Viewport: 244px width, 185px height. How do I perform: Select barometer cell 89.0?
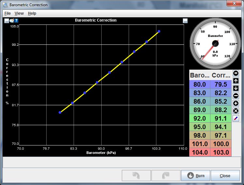pos(200,110)
